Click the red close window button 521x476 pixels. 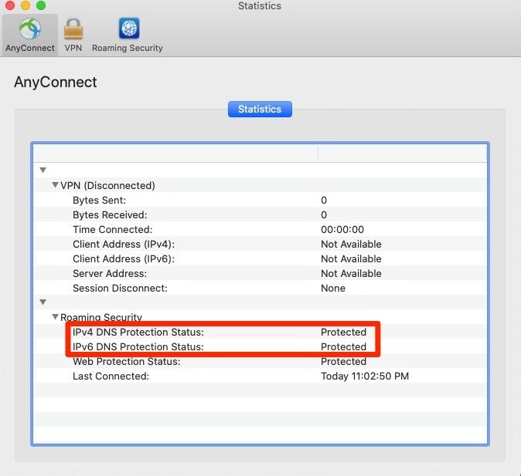pos(10,5)
